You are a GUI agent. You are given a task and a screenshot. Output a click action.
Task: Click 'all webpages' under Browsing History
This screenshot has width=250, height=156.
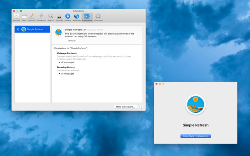[68, 74]
